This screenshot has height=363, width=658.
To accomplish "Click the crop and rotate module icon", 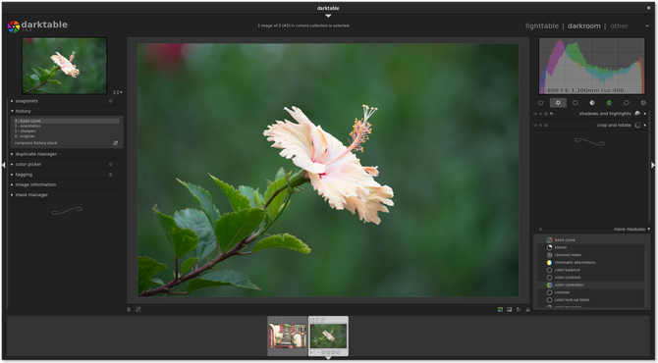I will pos(637,125).
